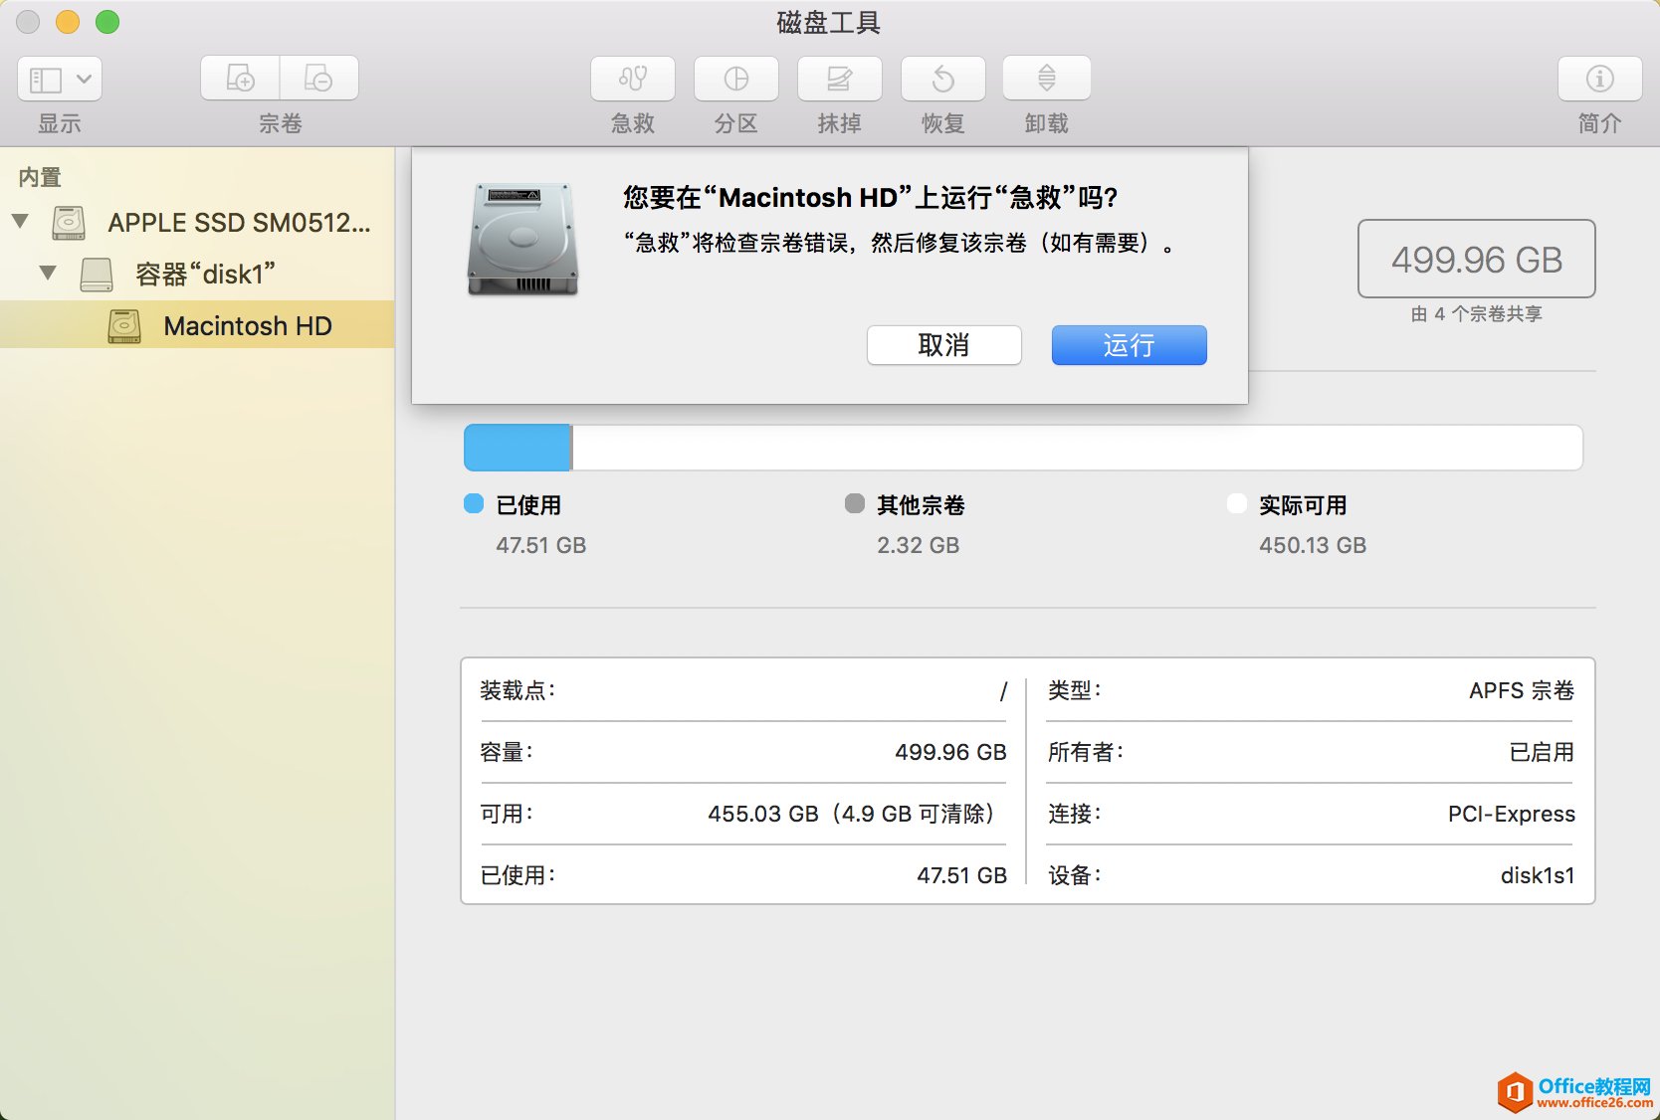Image resolution: width=1660 pixels, height=1120 pixels.
Task: Click the 2.32 GB other volumes value
Action: coord(919,545)
